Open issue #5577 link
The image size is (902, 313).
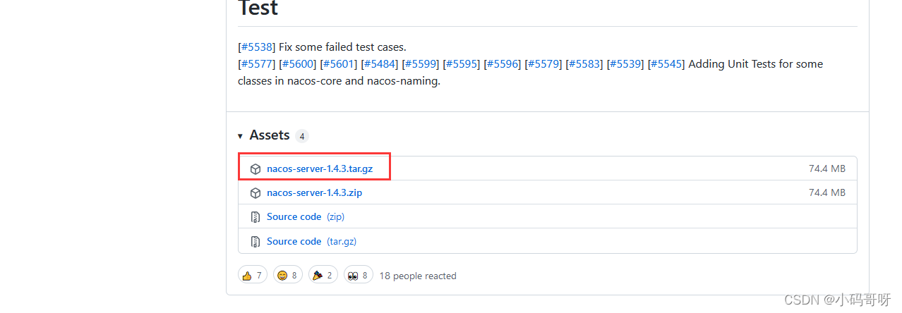click(x=257, y=64)
